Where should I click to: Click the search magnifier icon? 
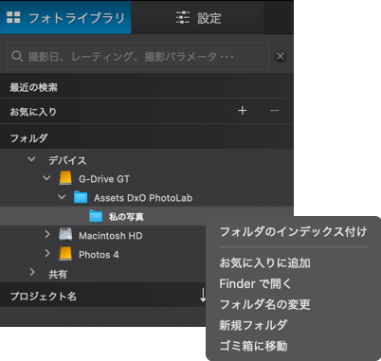17,56
